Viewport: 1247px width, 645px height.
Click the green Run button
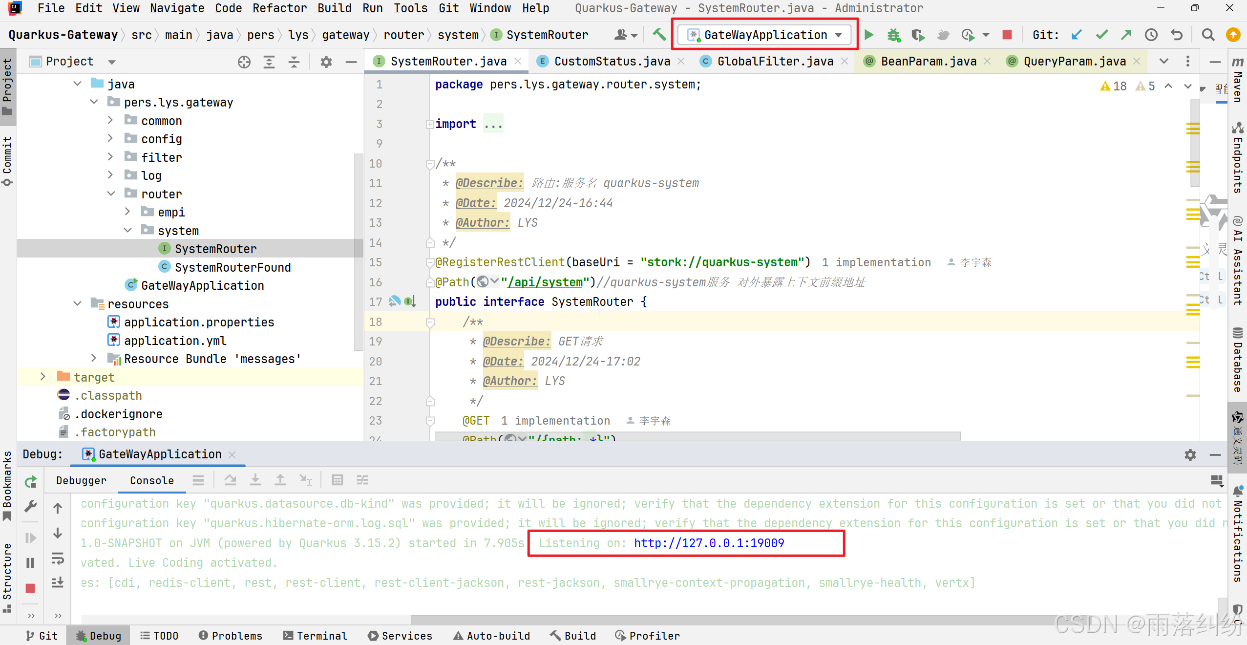coord(869,35)
